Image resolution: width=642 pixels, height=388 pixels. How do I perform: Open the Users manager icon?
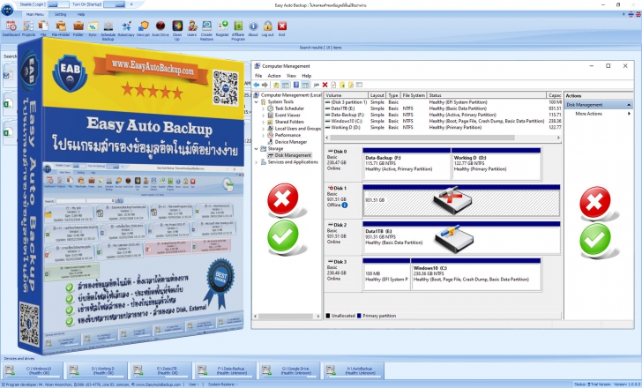(192, 28)
